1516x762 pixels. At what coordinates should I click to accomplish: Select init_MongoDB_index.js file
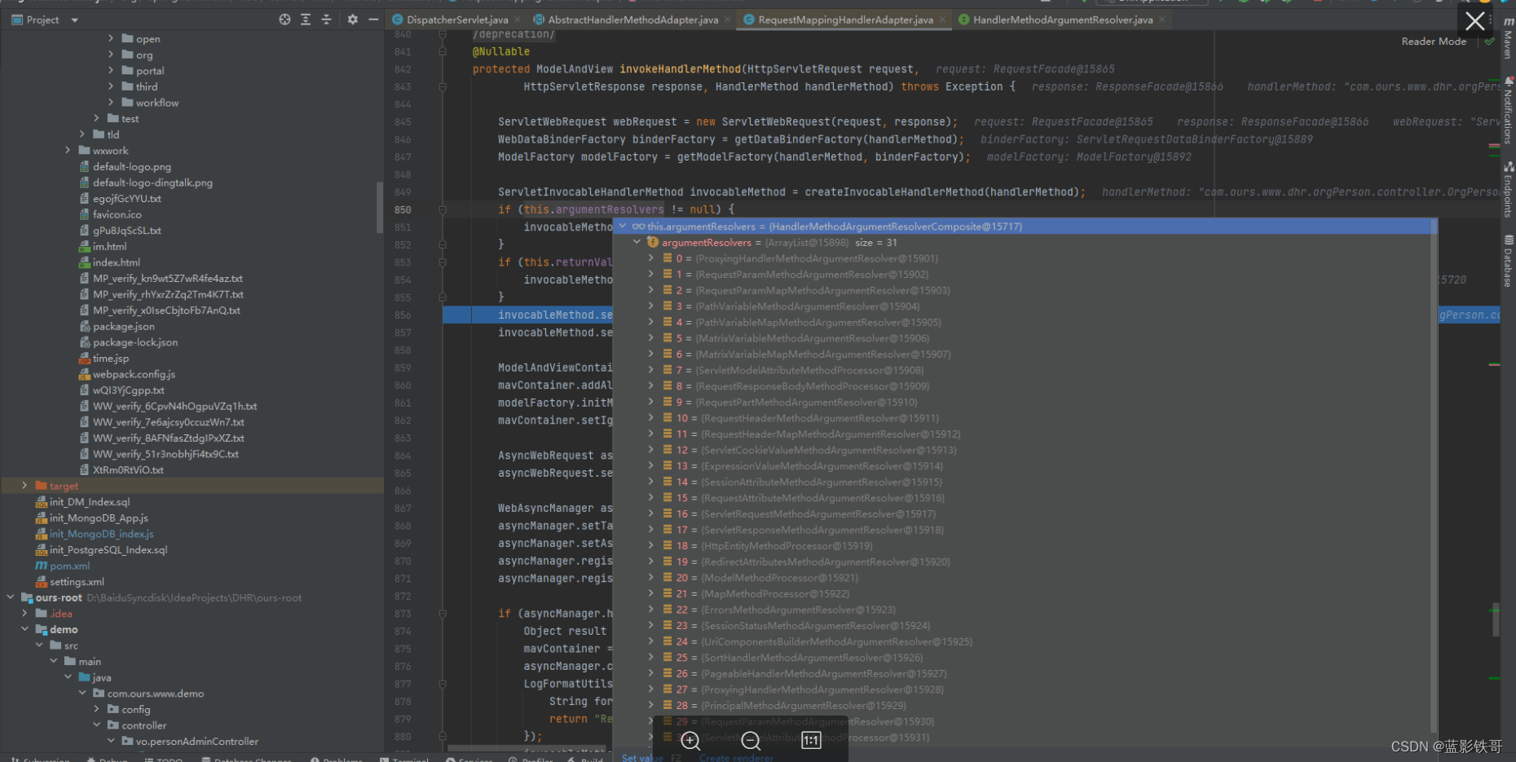pyautogui.click(x=101, y=534)
